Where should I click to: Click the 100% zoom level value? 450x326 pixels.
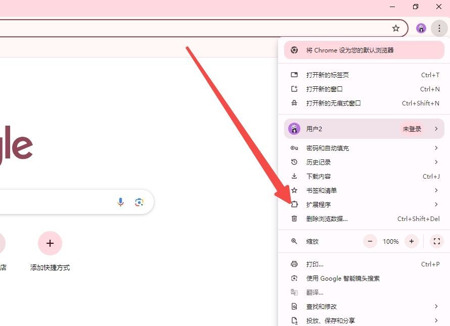pos(391,242)
